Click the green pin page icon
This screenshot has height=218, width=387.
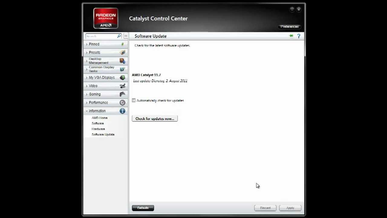coord(291,36)
